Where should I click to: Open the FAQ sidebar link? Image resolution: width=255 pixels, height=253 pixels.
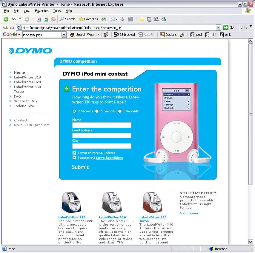click(x=17, y=96)
